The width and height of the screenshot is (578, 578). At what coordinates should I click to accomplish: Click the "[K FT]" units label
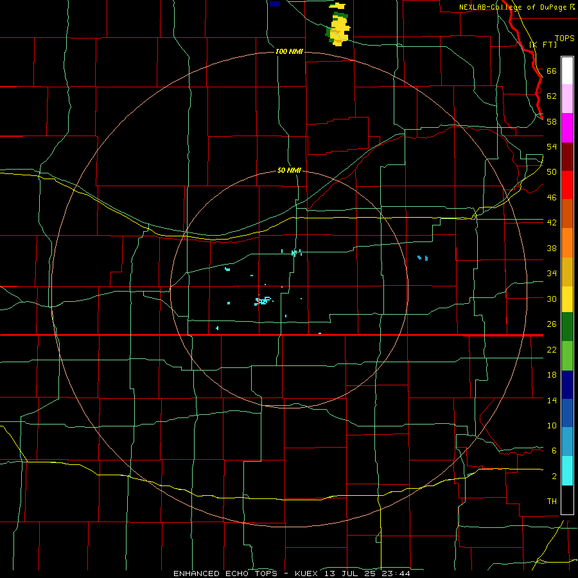click(543, 44)
